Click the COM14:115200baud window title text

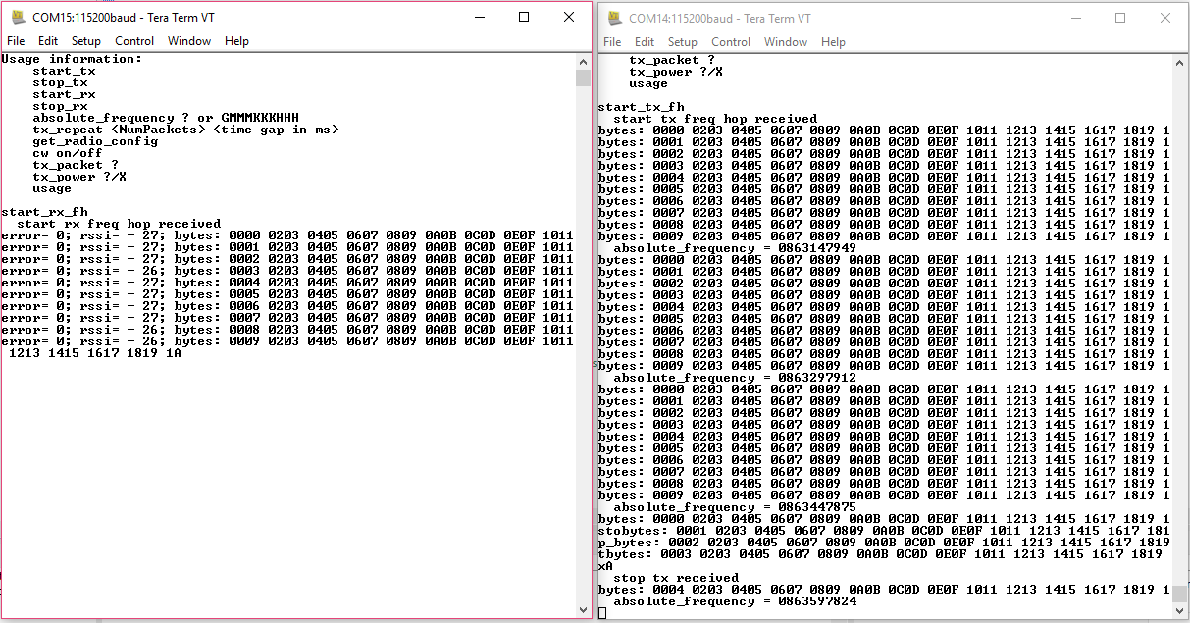pos(719,19)
